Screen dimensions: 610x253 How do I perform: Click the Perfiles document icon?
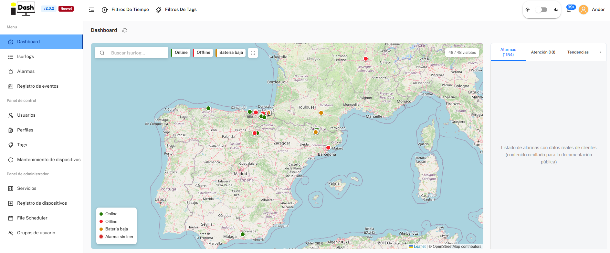(x=11, y=130)
